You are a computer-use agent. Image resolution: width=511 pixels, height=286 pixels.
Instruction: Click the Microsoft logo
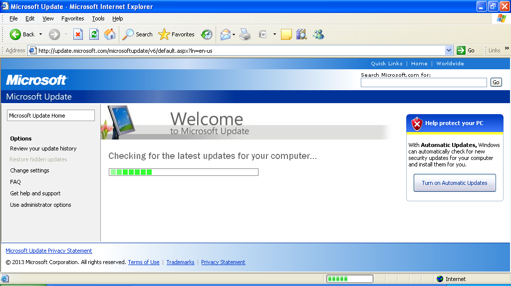point(36,80)
